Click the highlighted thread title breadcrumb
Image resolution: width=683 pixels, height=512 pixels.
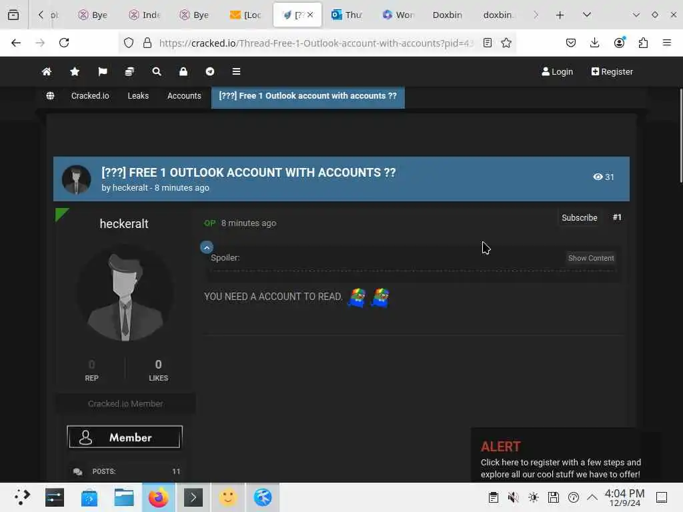307,96
